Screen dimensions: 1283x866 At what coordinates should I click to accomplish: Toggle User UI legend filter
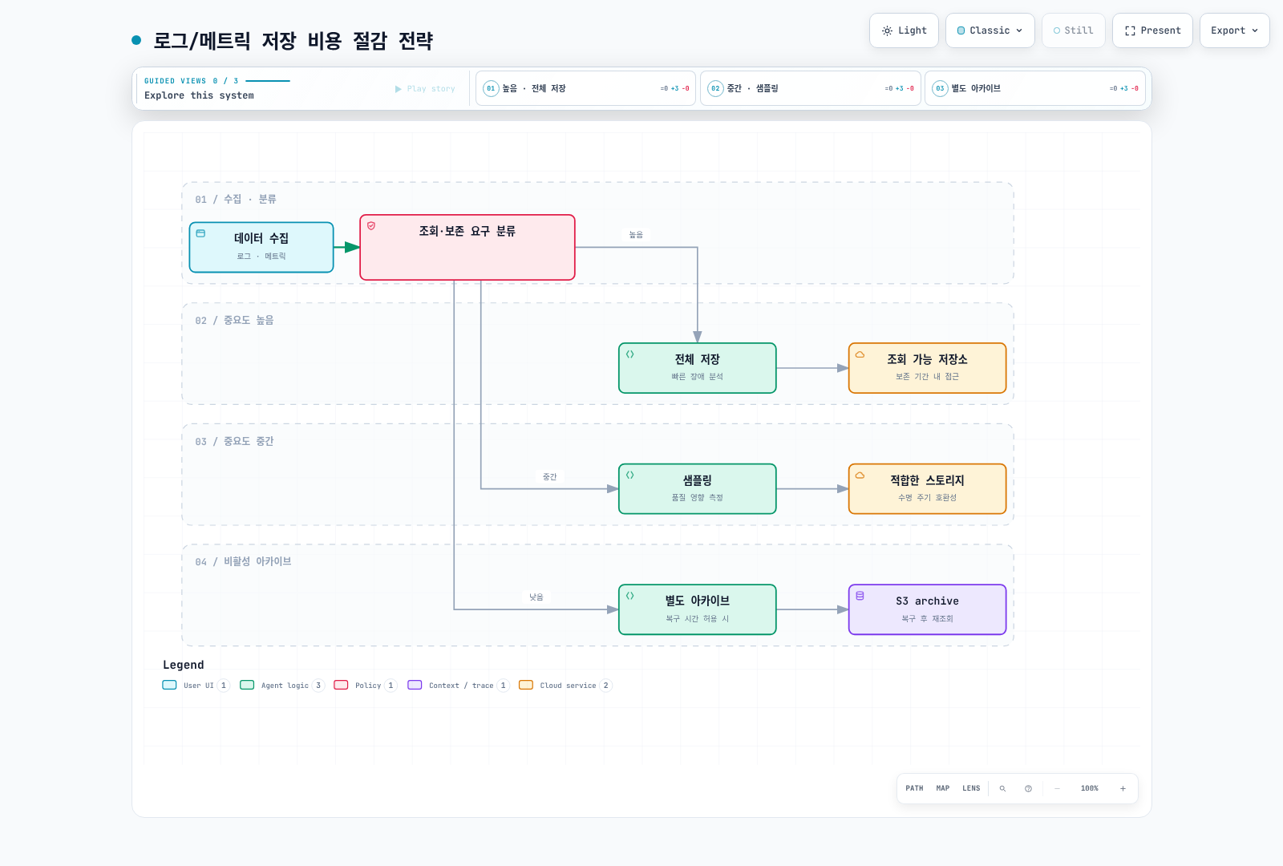pyautogui.click(x=196, y=686)
